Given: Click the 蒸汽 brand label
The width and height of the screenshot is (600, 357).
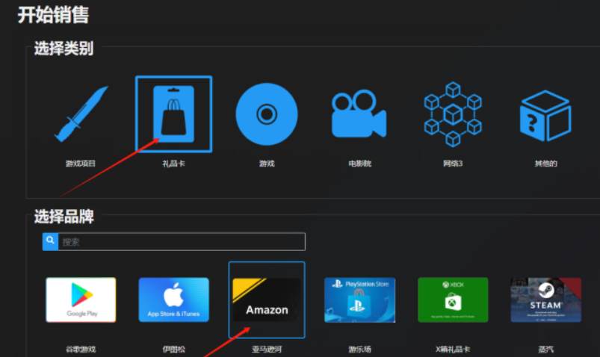Looking at the screenshot, I should point(545,350).
